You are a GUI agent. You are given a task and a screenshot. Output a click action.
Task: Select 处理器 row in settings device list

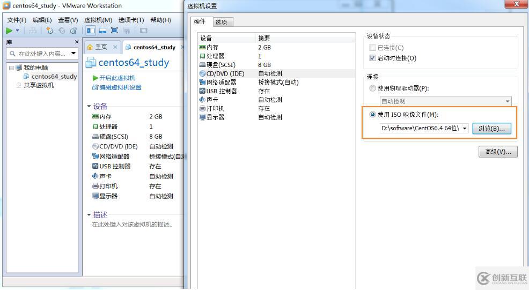[276, 56]
